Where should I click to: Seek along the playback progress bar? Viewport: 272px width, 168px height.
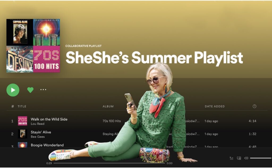[x=109, y=163]
